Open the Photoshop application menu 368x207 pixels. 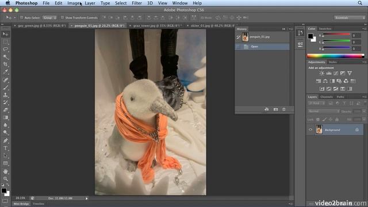[26, 3]
